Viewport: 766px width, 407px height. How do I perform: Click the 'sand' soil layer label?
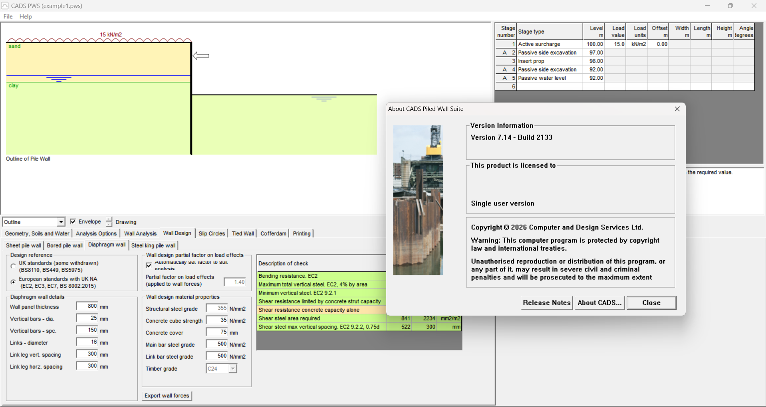14,46
